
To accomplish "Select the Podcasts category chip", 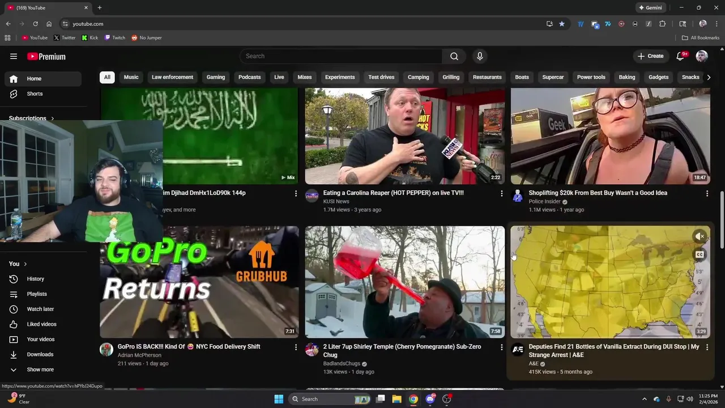I will (x=250, y=77).
